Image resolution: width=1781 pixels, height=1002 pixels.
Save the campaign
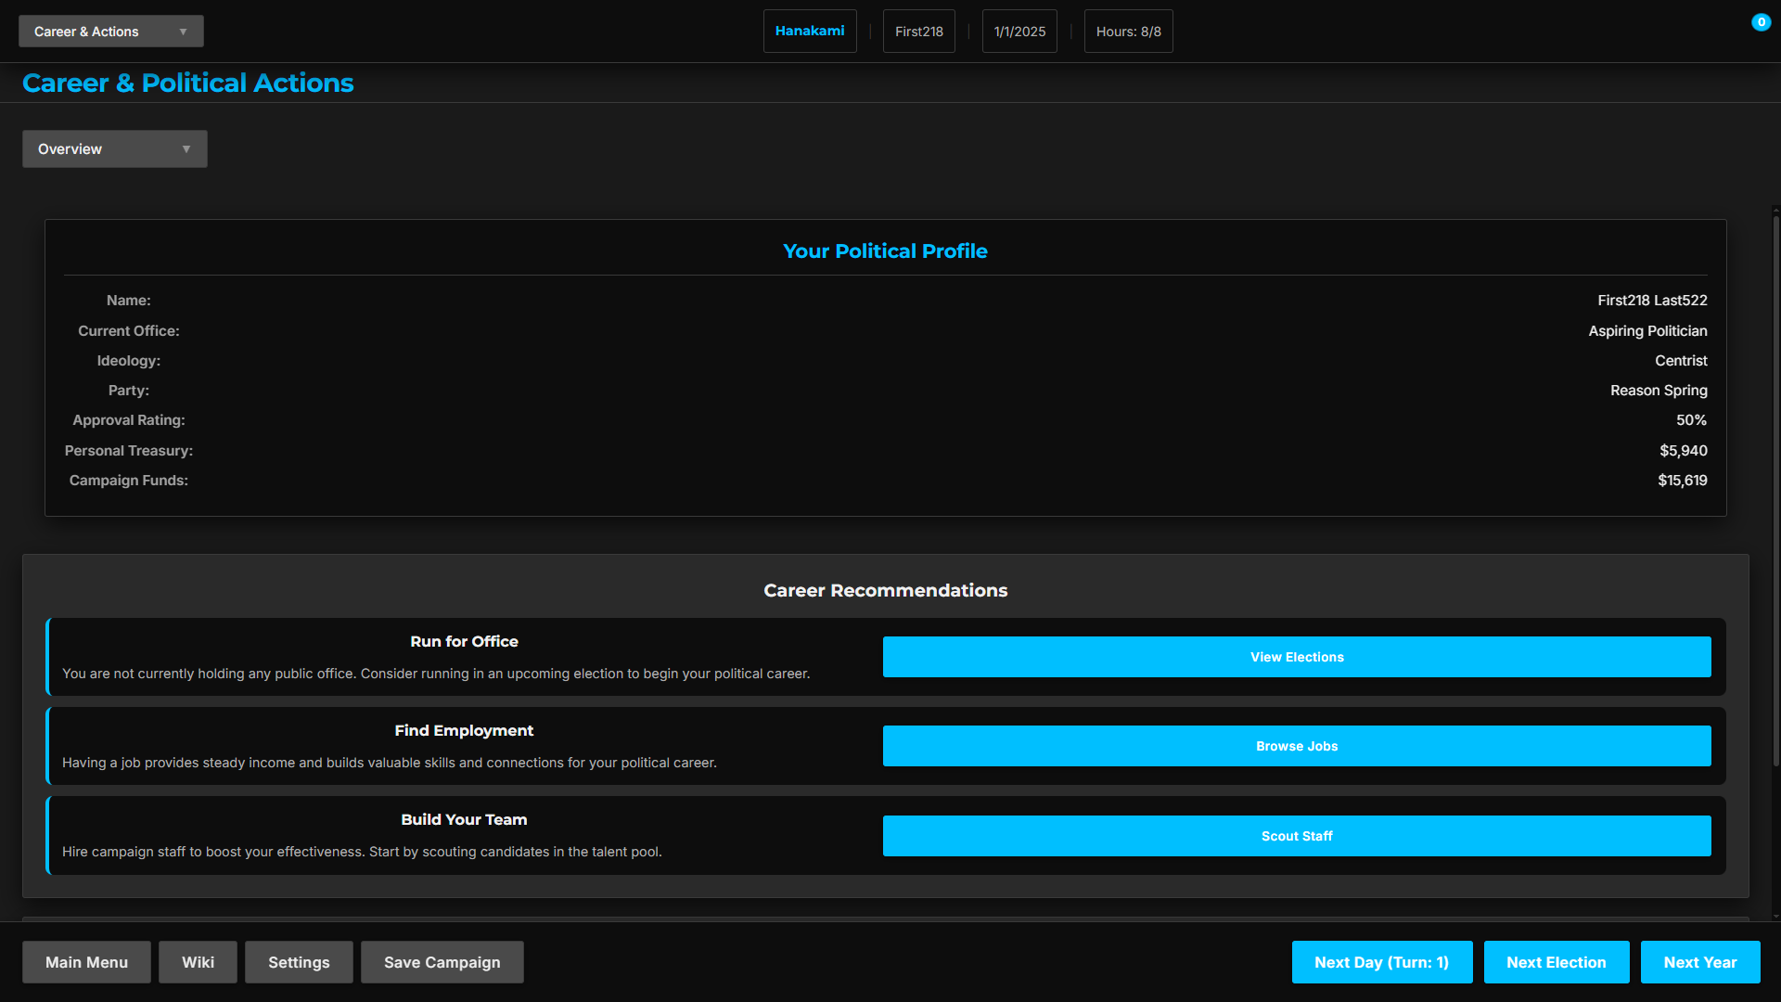(x=442, y=962)
